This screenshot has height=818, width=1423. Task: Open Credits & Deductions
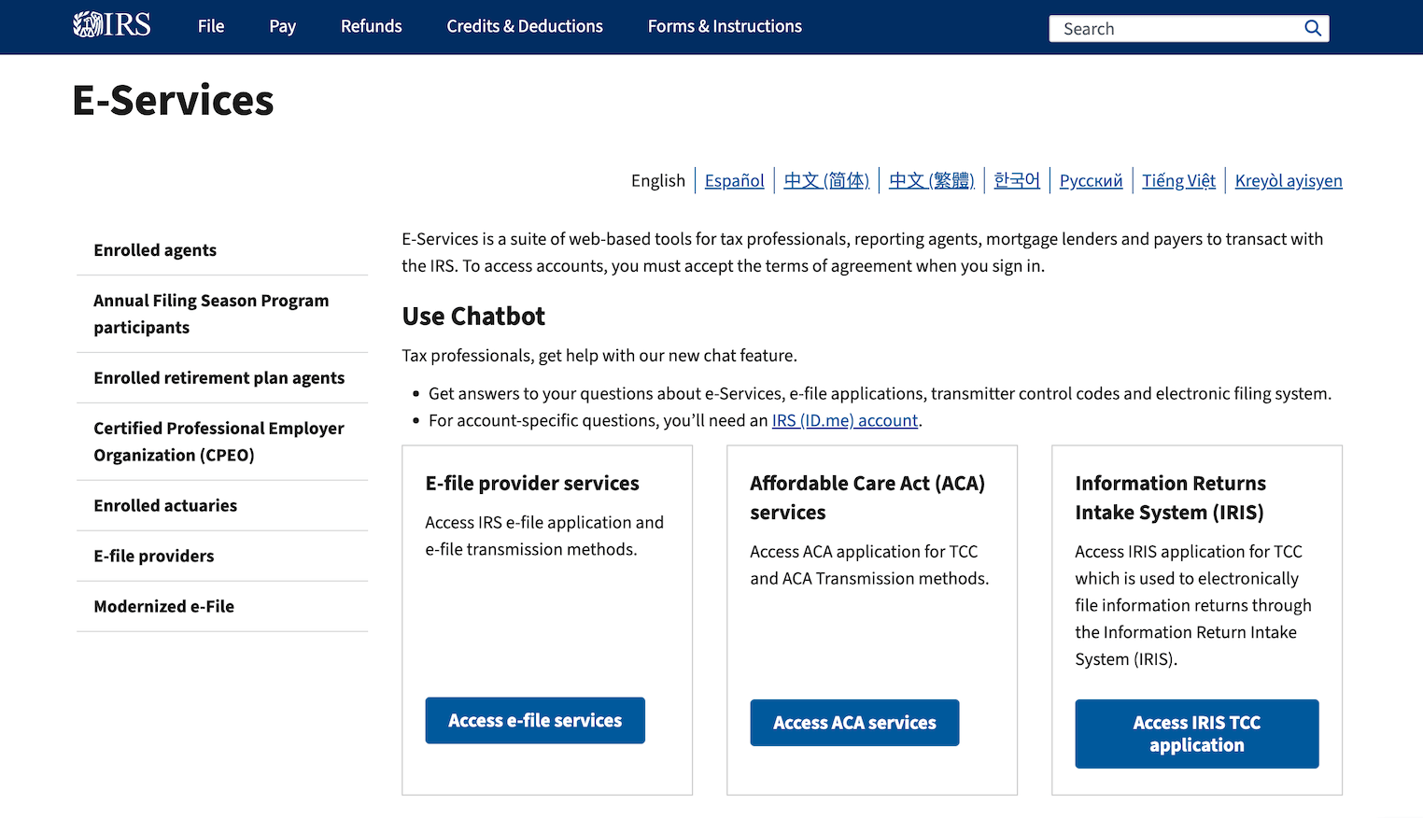524,26
